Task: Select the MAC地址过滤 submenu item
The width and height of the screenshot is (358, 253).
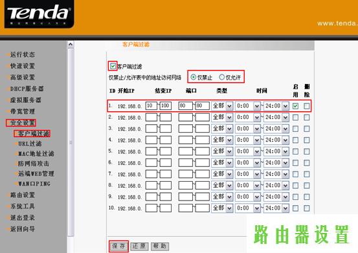Action: [x=36, y=154]
